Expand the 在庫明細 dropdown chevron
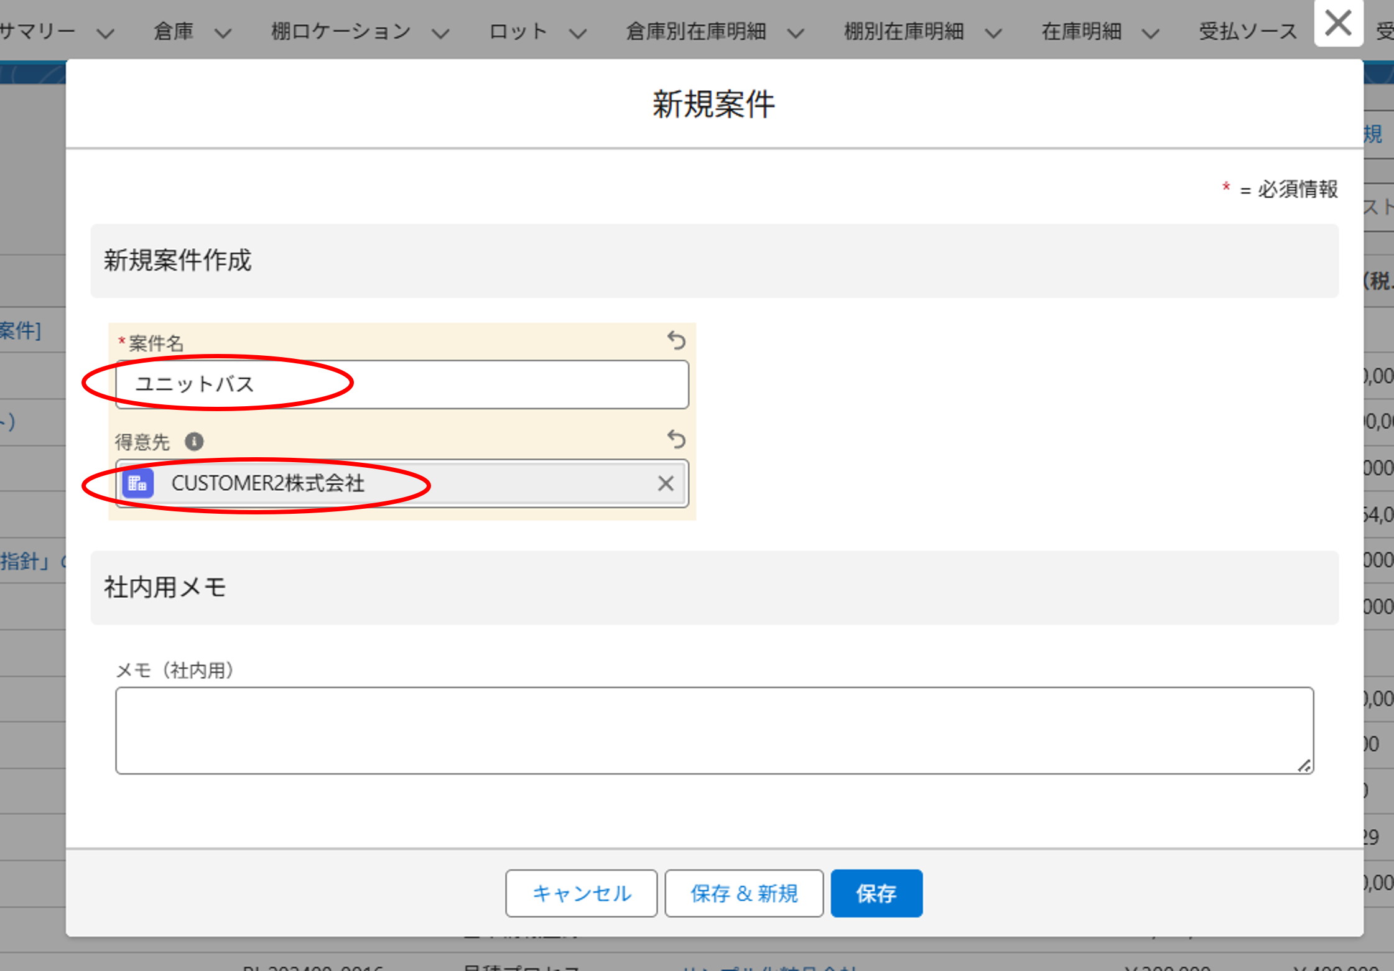This screenshot has width=1394, height=971. 1151,34
